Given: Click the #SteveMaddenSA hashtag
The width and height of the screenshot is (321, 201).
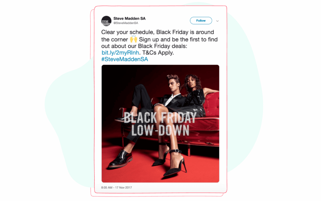Looking at the screenshot, I should [125, 59].
